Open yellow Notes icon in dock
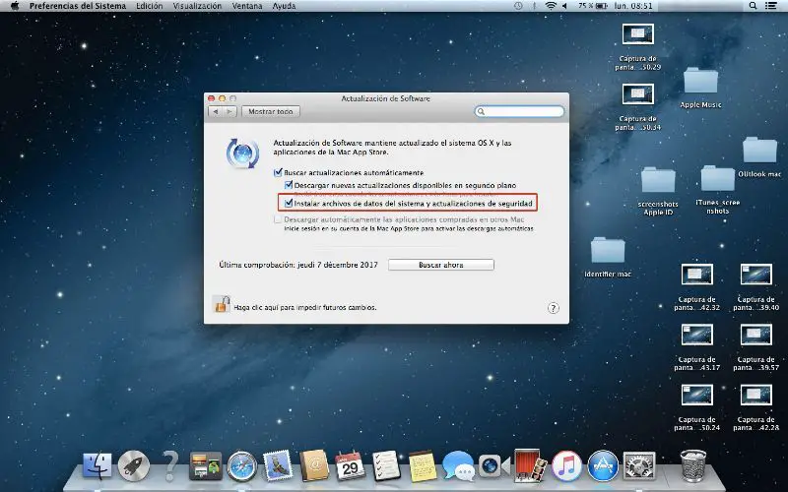 click(423, 465)
